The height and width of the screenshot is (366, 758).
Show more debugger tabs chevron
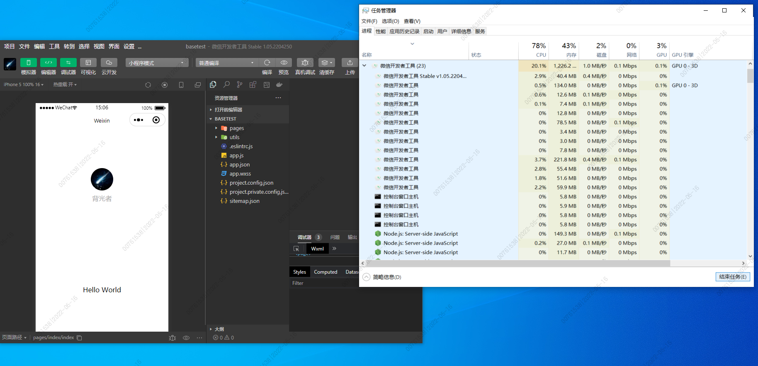[x=334, y=248]
